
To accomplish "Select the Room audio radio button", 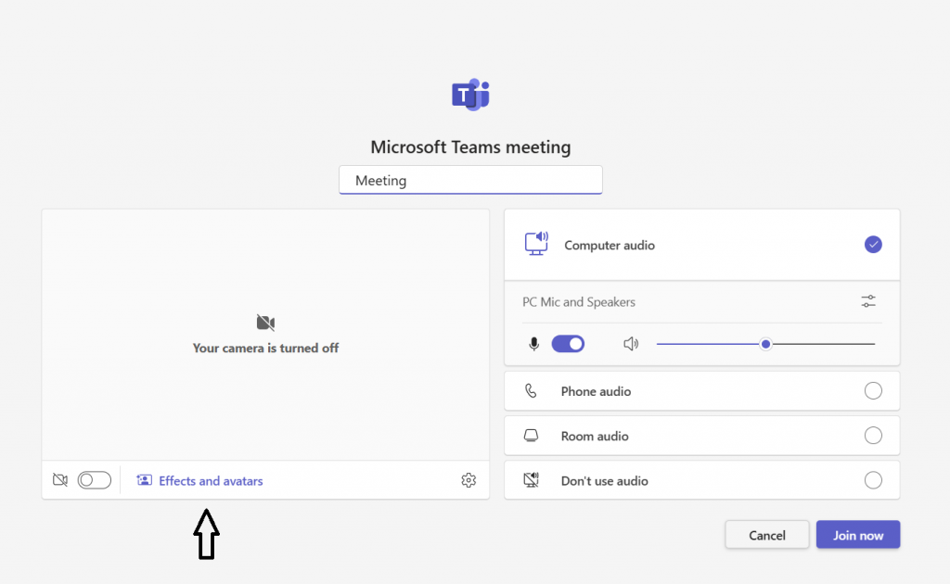I will point(873,436).
